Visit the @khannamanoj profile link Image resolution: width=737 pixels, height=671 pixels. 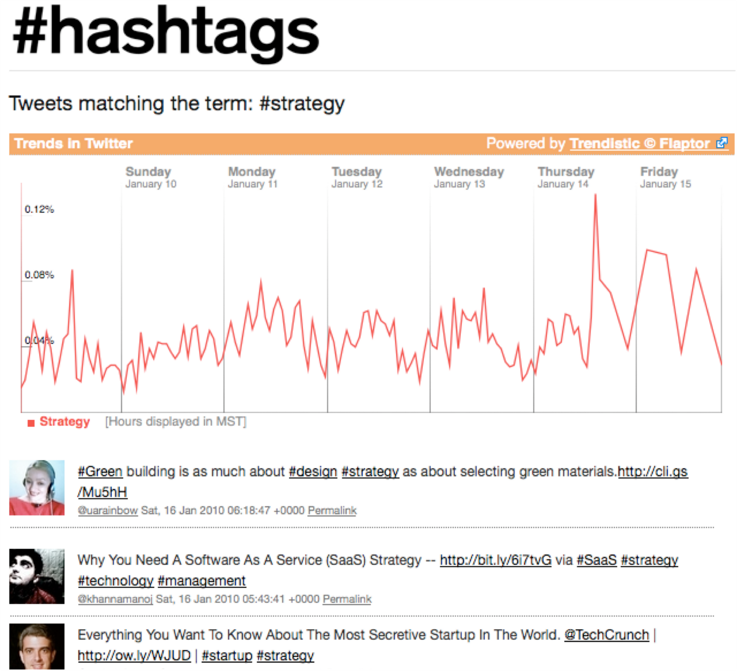click(x=115, y=599)
